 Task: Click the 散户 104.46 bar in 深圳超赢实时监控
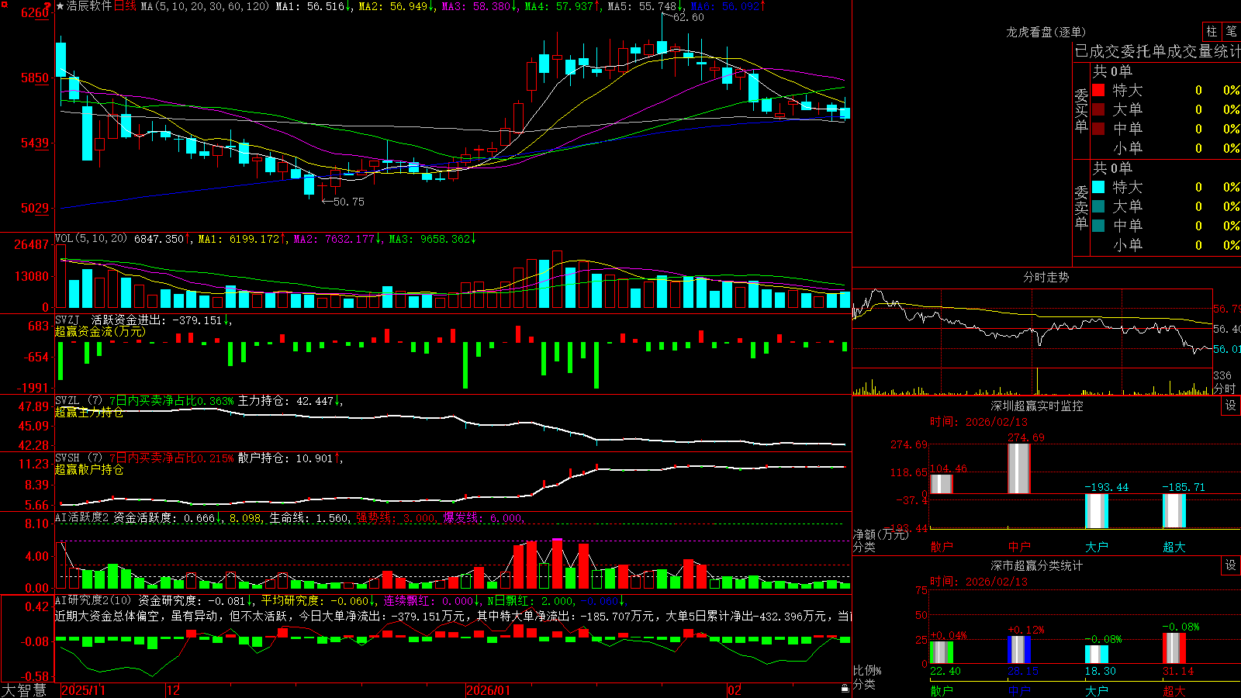[x=941, y=484]
